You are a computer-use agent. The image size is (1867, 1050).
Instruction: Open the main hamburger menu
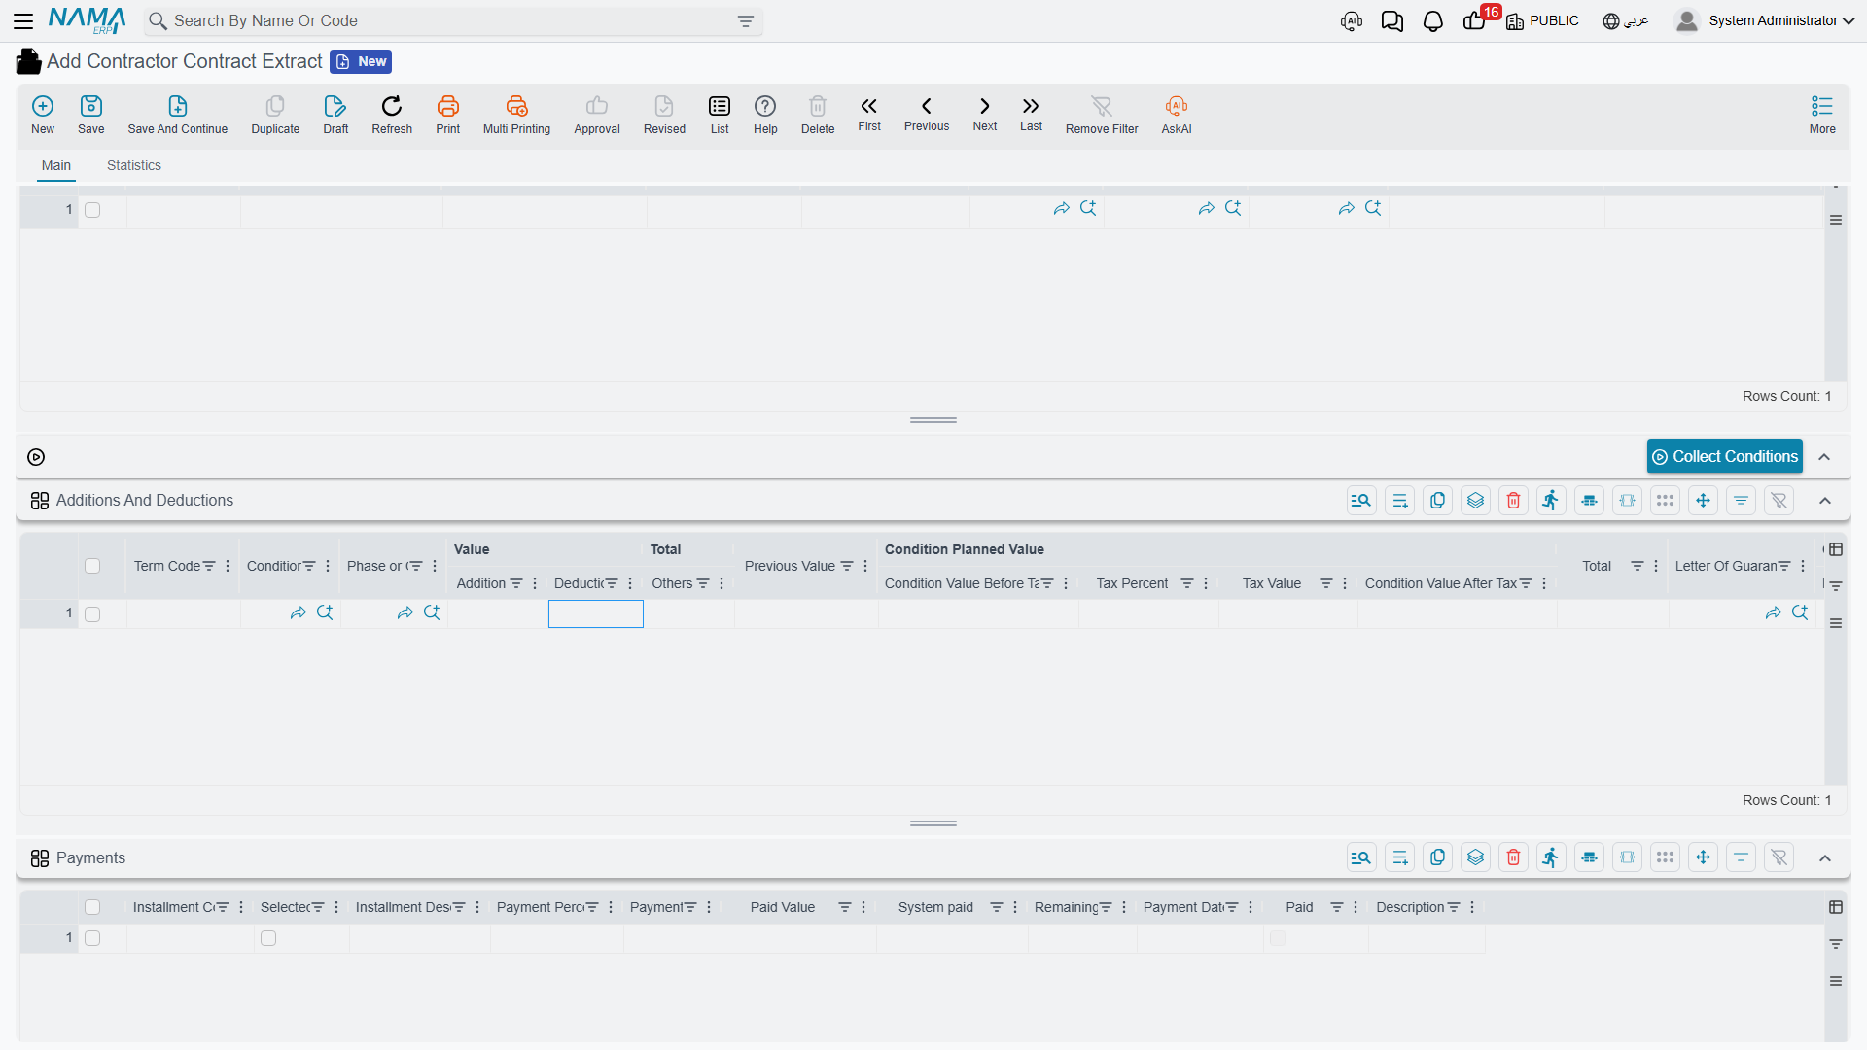point(23,21)
